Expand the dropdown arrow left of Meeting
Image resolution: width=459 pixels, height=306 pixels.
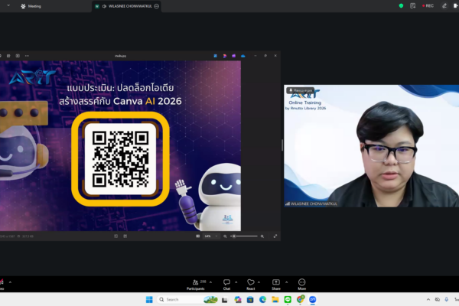tap(8, 5)
